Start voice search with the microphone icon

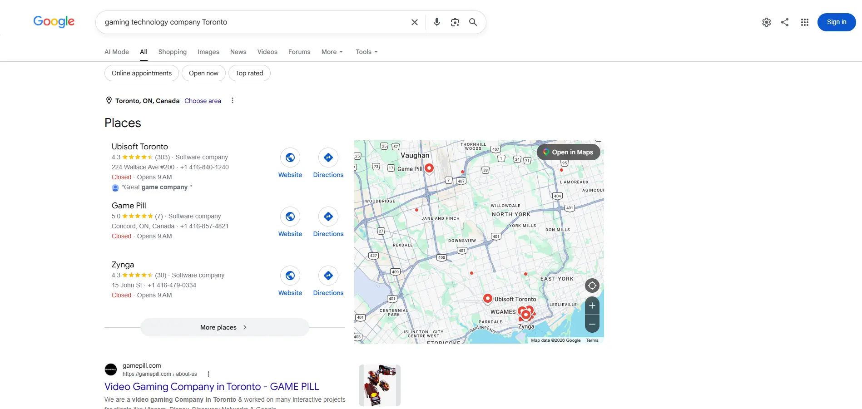coord(436,22)
